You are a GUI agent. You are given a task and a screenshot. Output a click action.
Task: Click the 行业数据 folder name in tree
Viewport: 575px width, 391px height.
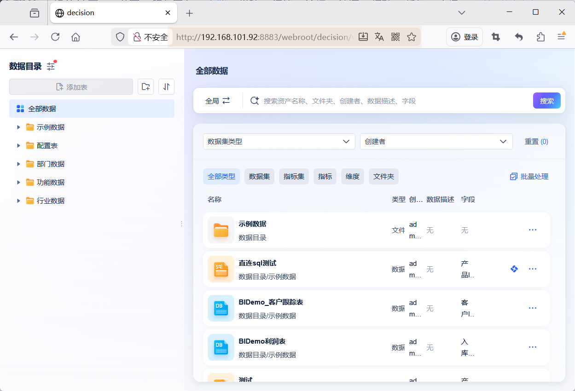click(51, 201)
